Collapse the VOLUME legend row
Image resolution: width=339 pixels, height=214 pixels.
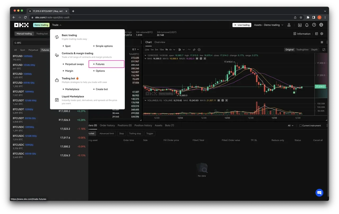click(145, 101)
